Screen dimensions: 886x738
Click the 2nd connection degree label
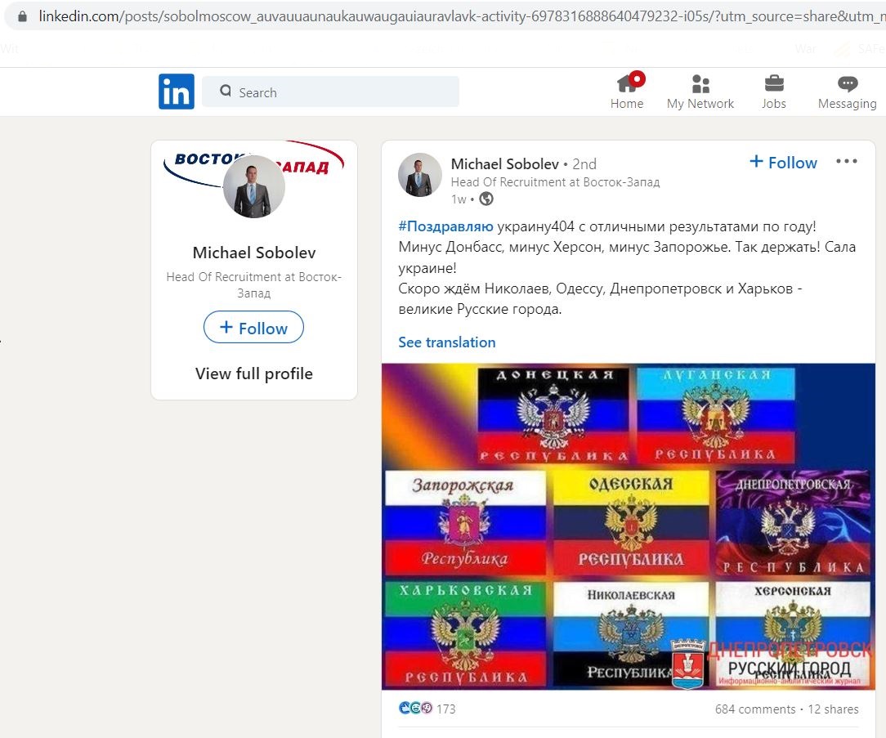point(584,164)
